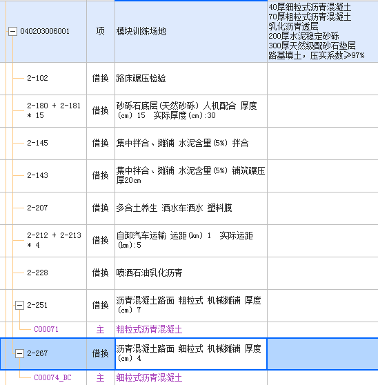
Task: Select the C00071 material code
Action: pyautogui.click(x=46, y=329)
